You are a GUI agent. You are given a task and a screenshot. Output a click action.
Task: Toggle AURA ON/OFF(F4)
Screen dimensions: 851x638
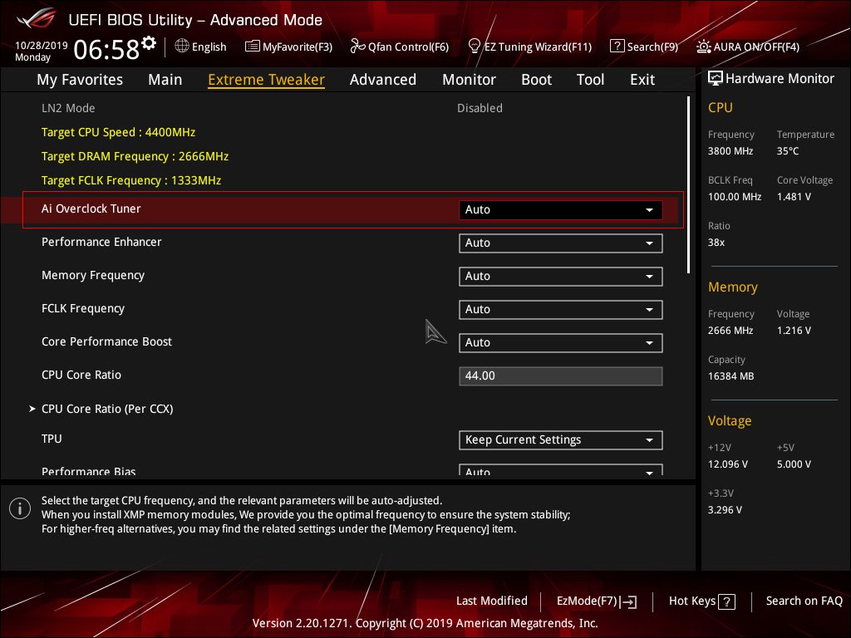click(748, 47)
